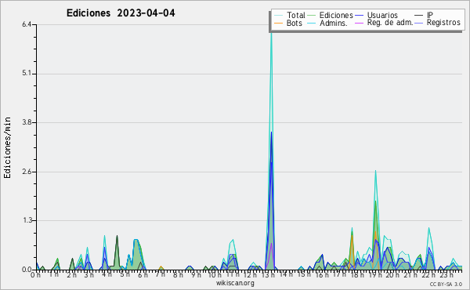Image resolution: width=470 pixels, height=290 pixels.
Task: Click the '10 h' x-axis label
Action: [215, 275]
